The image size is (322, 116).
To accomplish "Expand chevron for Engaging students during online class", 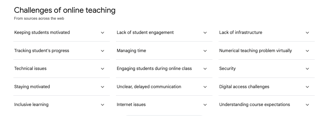I will (x=205, y=69).
